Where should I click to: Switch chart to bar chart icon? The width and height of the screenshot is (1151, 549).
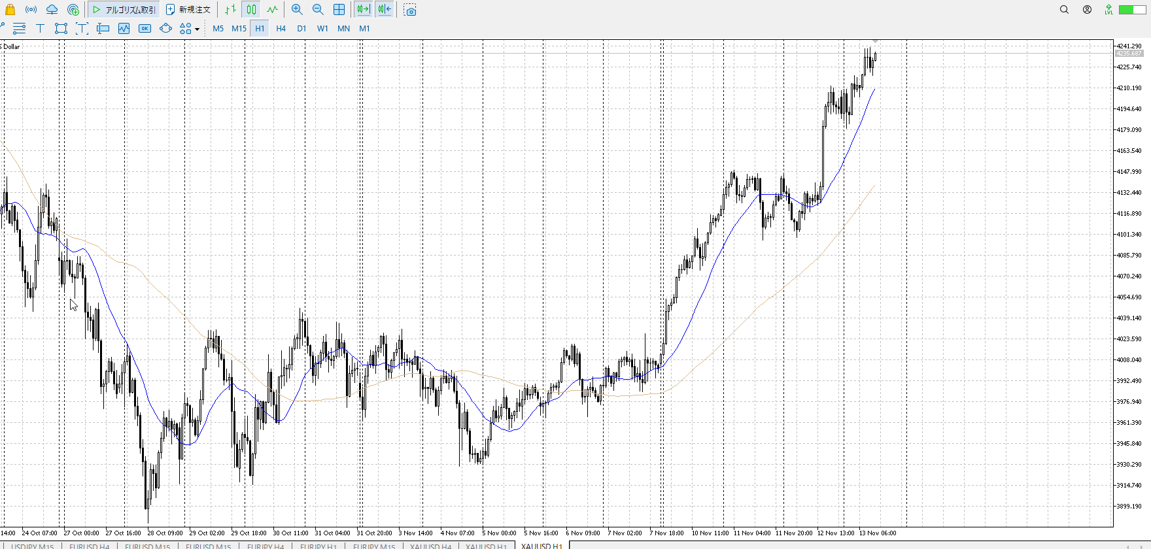(x=230, y=10)
